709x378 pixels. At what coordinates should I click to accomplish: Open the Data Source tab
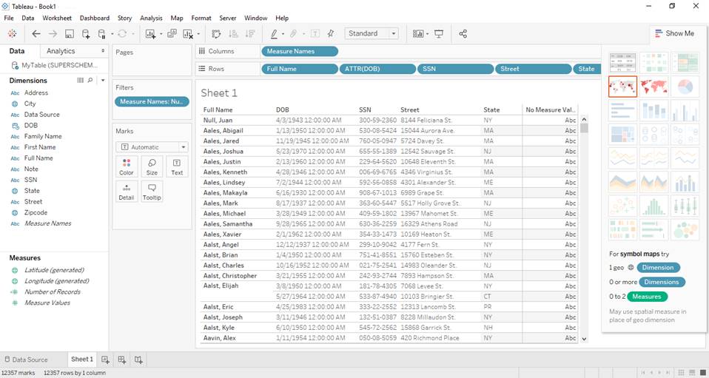pos(25,360)
